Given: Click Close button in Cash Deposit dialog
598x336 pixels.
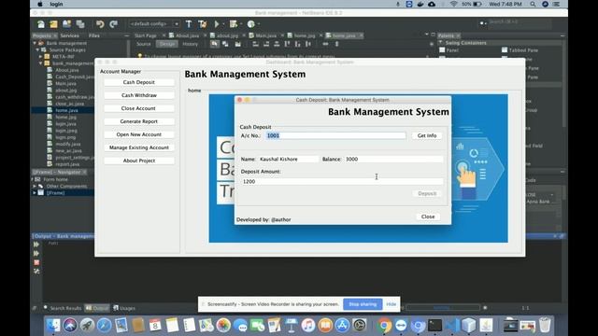Looking at the screenshot, I should pyautogui.click(x=428, y=217).
